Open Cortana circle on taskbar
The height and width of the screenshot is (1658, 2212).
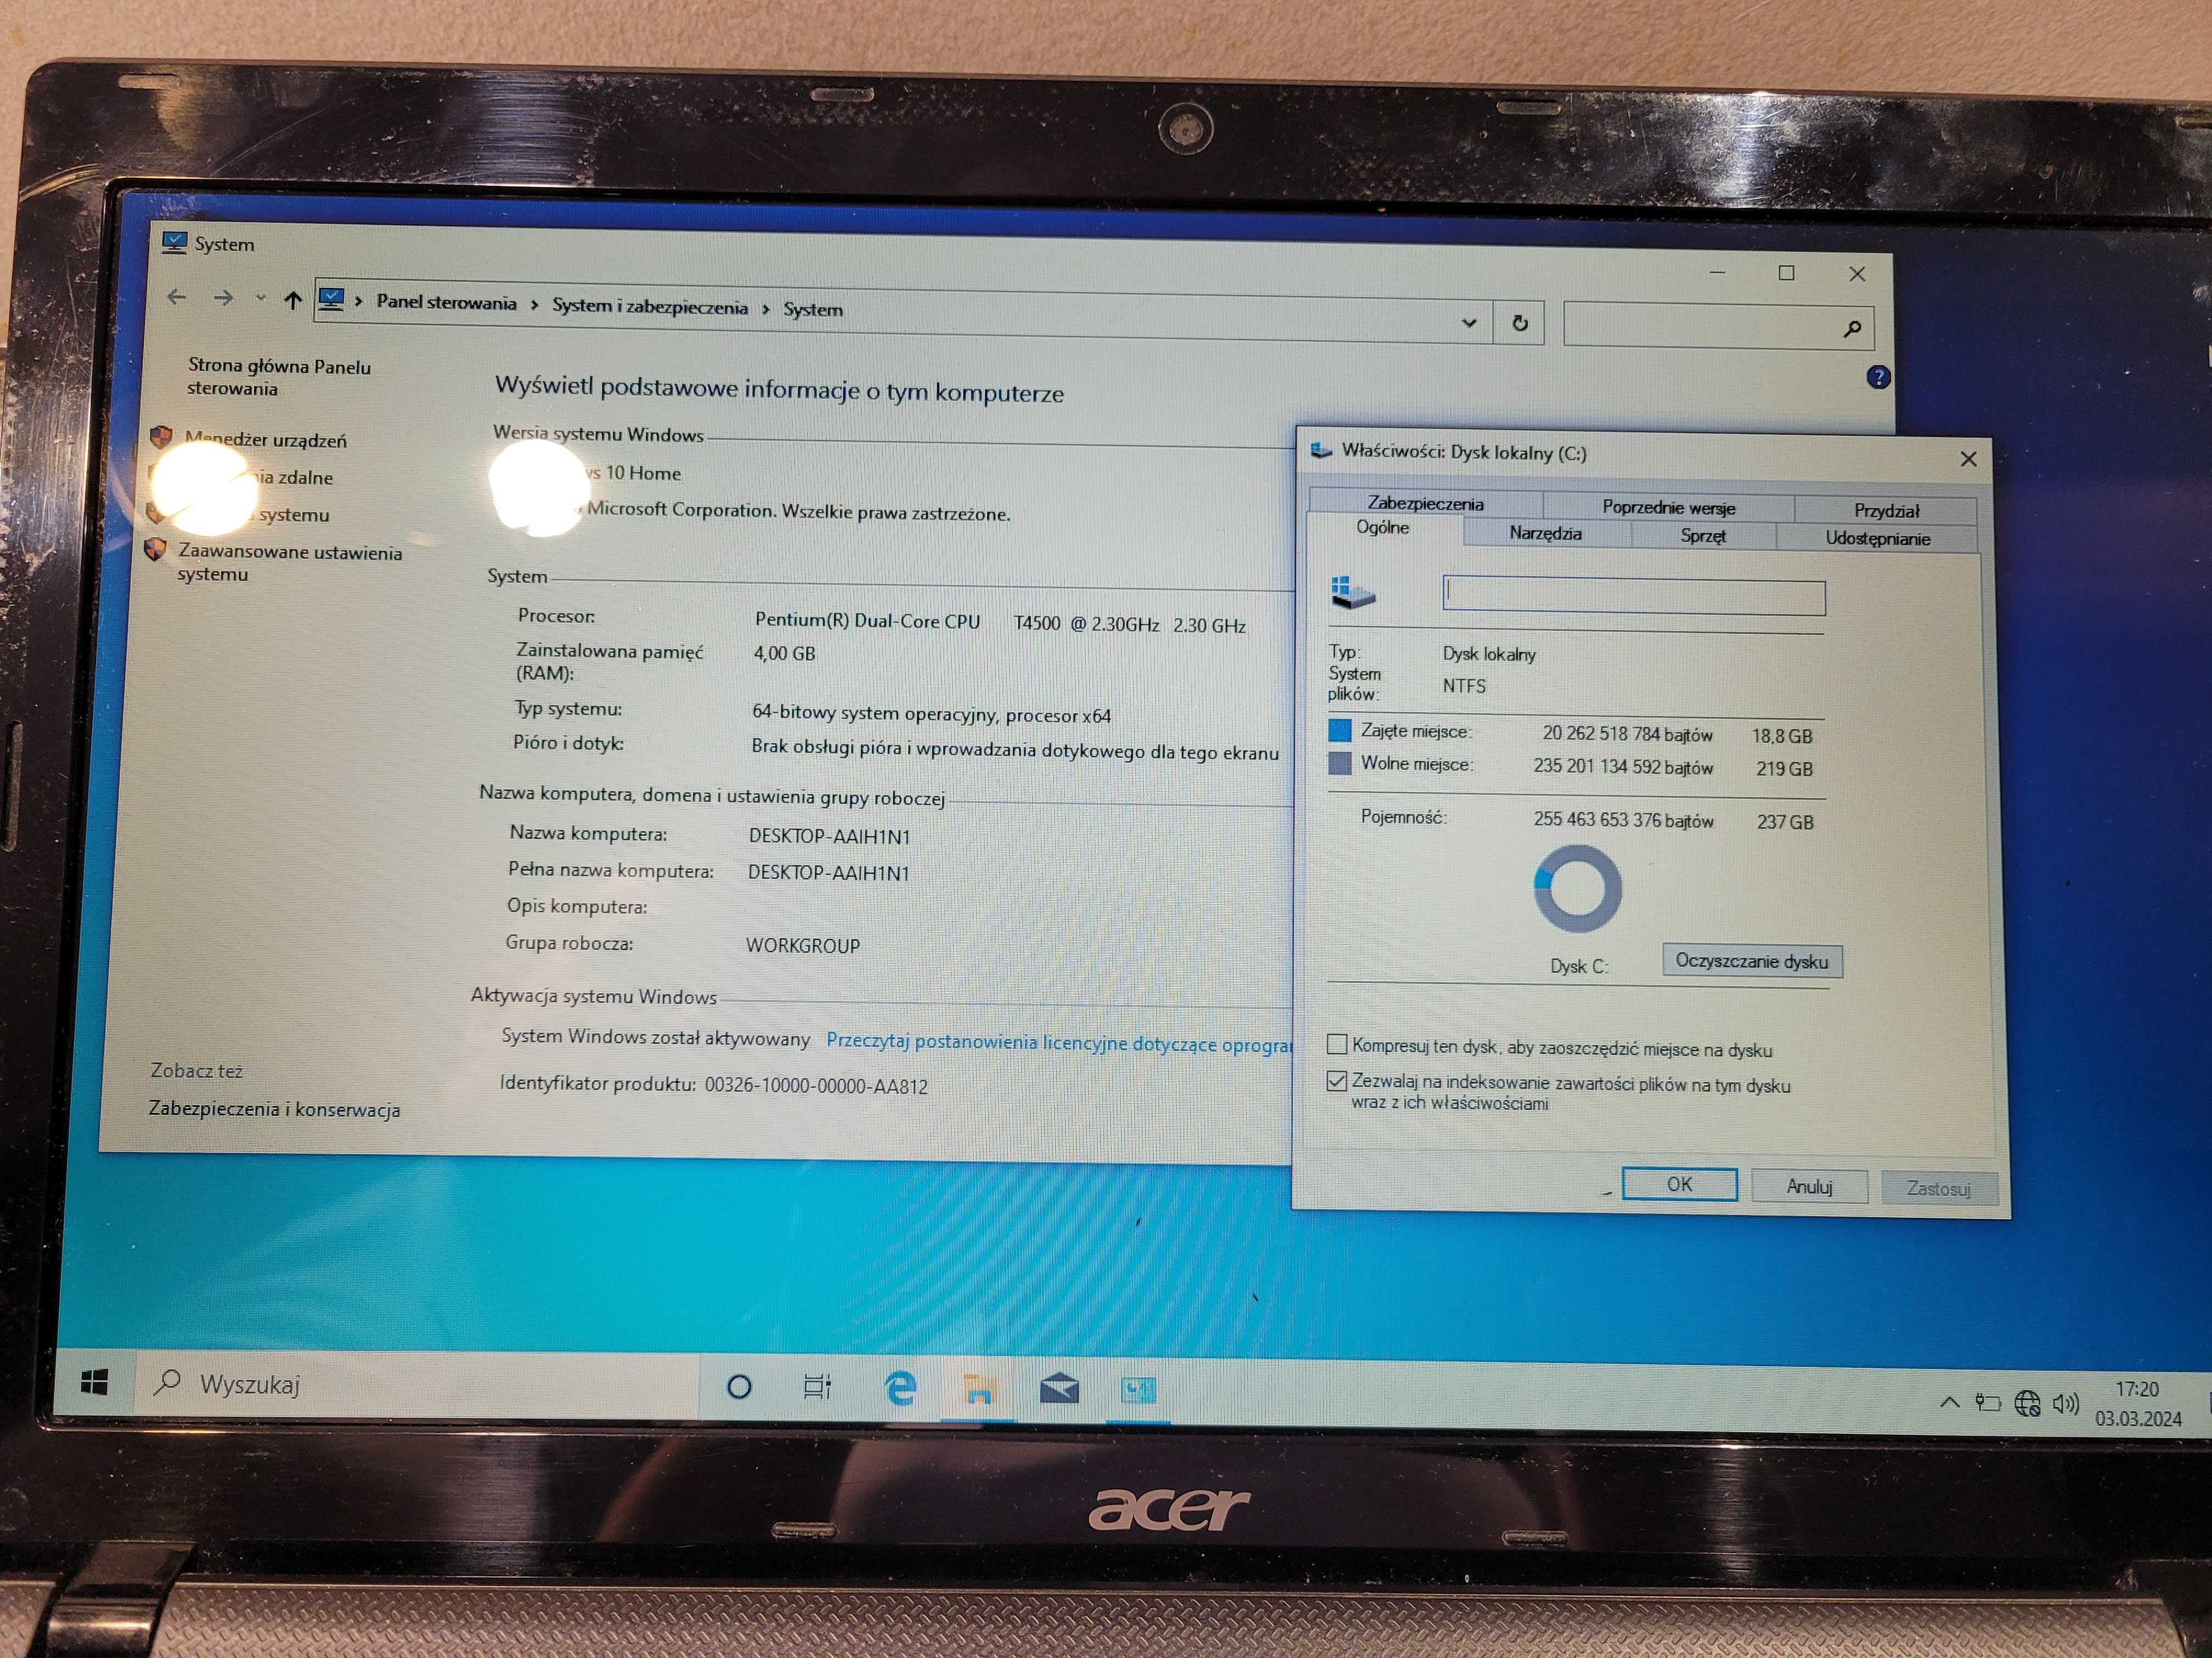point(739,1387)
